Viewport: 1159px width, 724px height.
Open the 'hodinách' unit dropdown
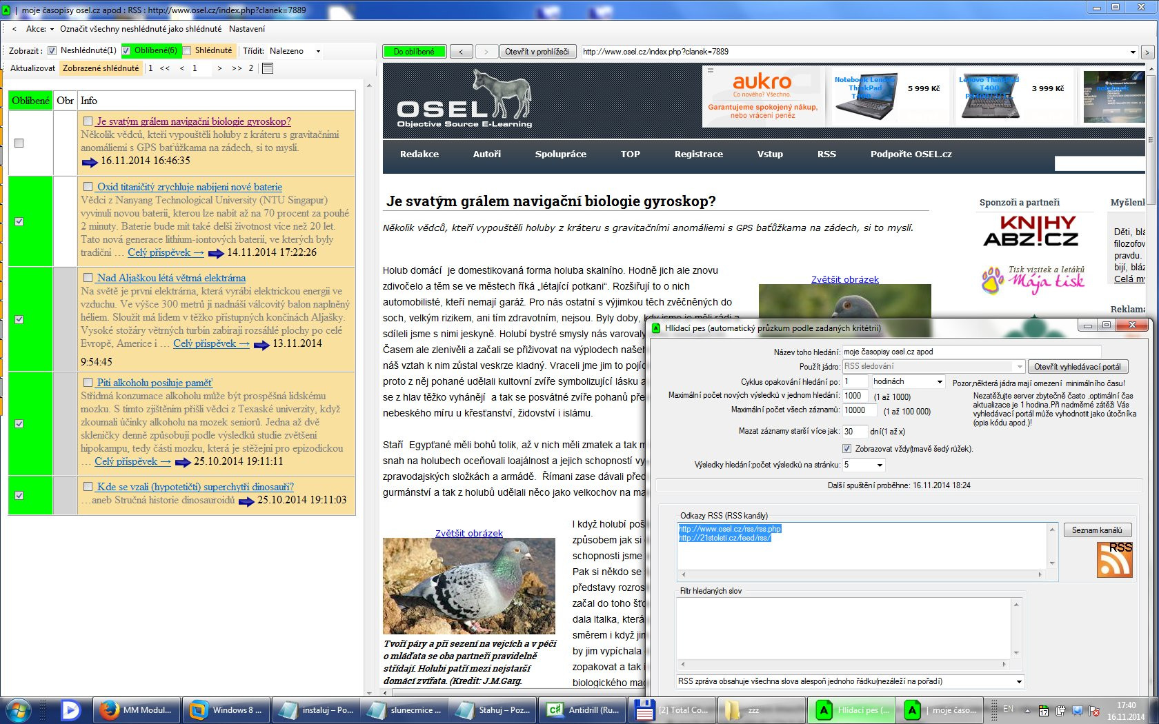[907, 381]
